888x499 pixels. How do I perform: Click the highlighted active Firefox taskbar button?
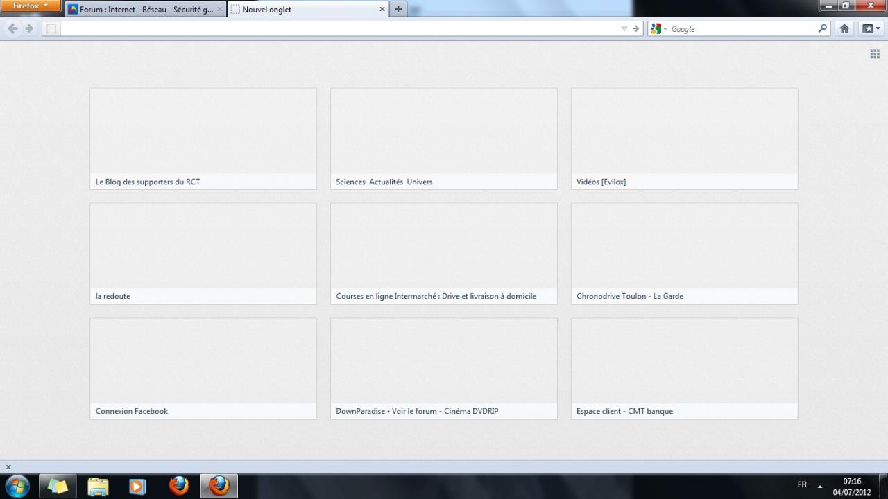(x=219, y=487)
